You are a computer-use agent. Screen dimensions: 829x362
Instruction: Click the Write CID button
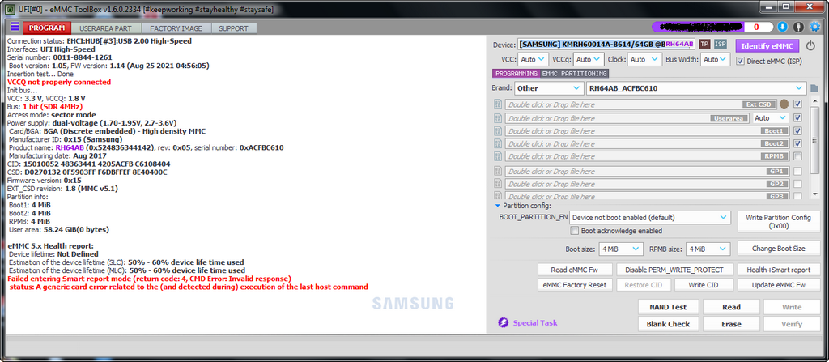click(x=704, y=285)
